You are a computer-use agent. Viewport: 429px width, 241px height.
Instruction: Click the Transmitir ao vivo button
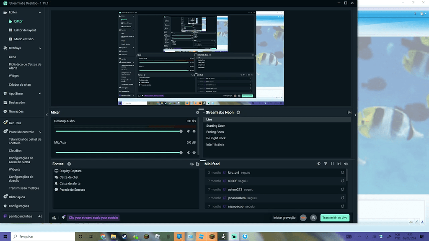[x=335, y=218]
